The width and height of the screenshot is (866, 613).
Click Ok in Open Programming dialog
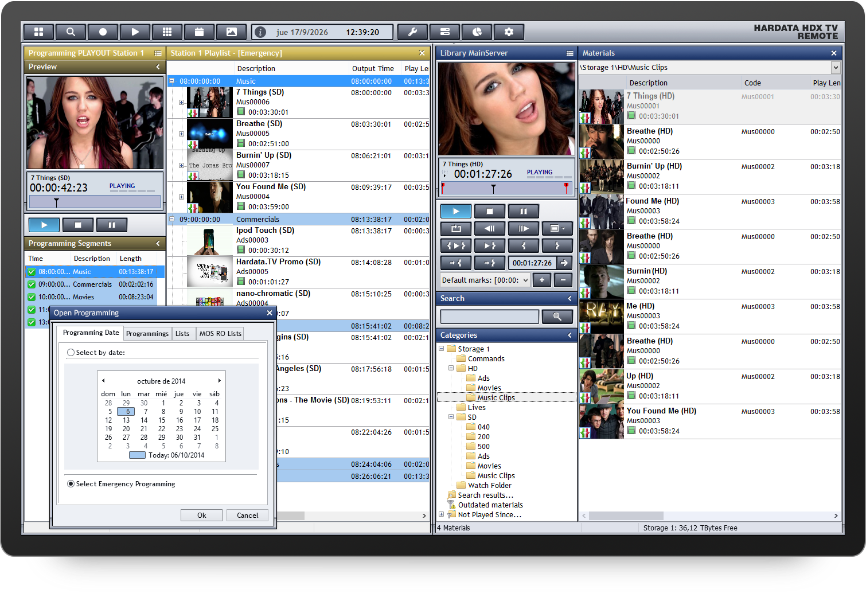click(x=202, y=516)
